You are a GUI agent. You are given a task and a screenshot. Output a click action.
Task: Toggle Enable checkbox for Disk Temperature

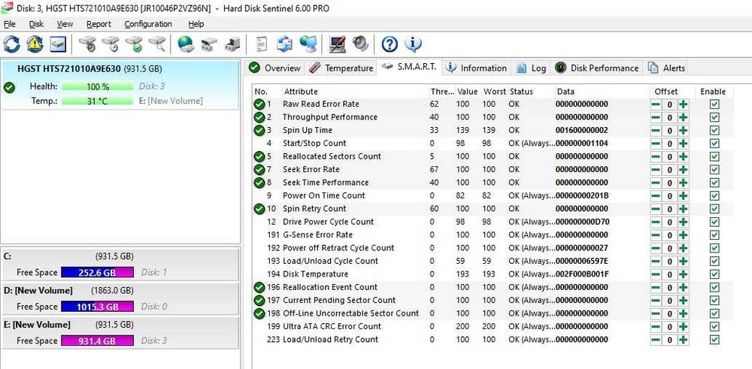[x=714, y=274]
